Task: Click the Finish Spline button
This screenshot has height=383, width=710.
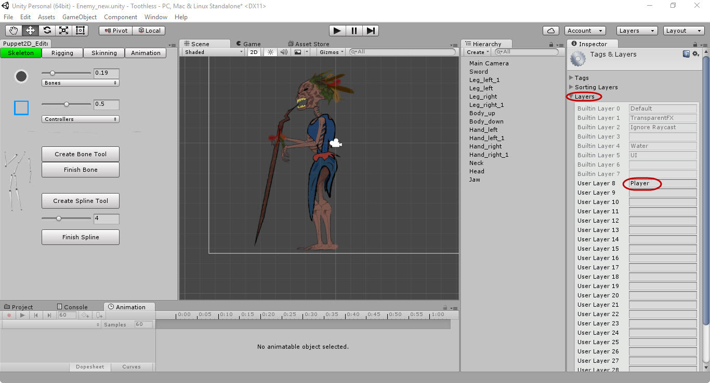Action: 81,237
